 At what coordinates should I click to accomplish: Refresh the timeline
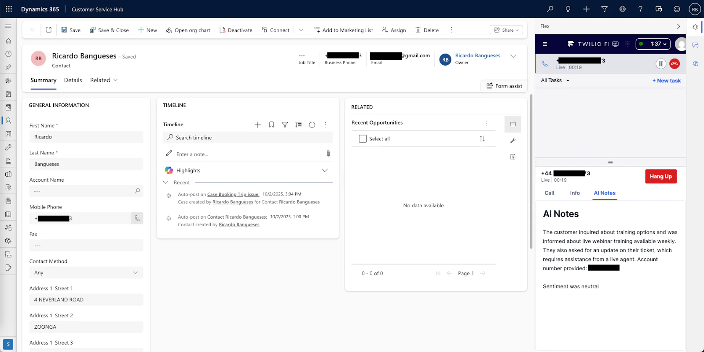312,125
